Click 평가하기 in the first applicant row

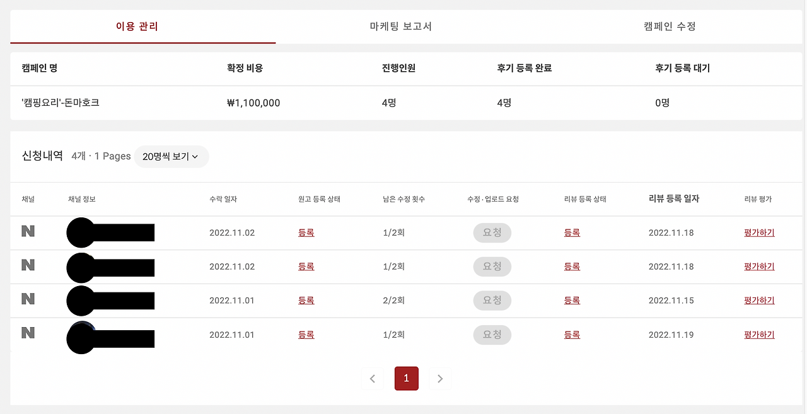point(758,232)
